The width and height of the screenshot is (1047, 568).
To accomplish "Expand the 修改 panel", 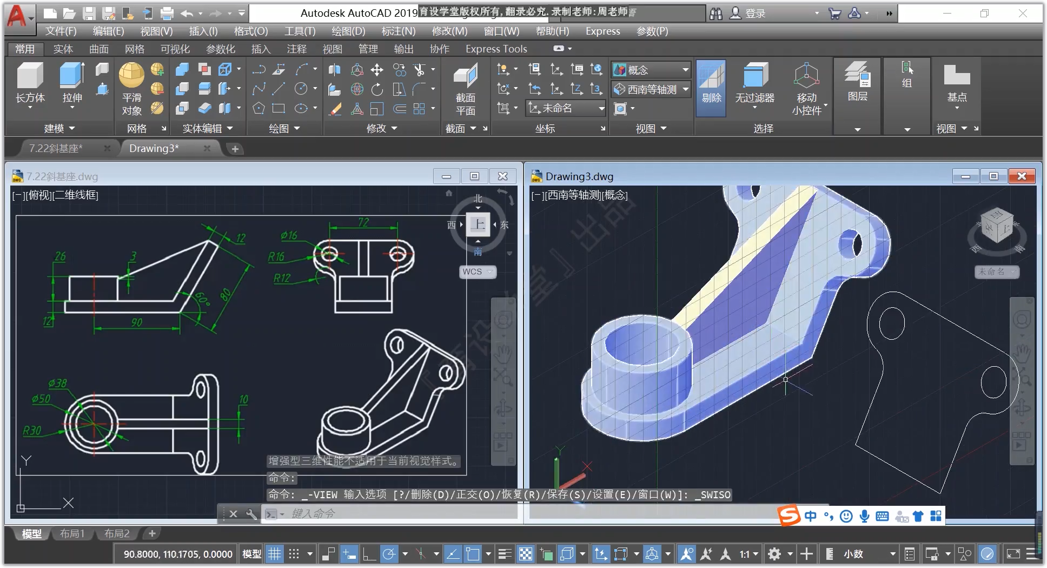I will point(382,129).
